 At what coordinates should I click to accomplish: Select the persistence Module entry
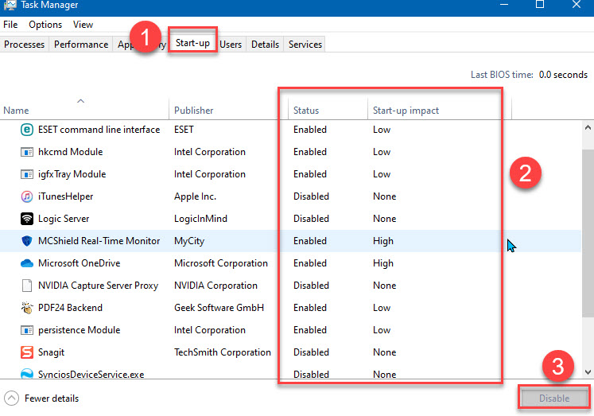pyautogui.click(x=290, y=330)
